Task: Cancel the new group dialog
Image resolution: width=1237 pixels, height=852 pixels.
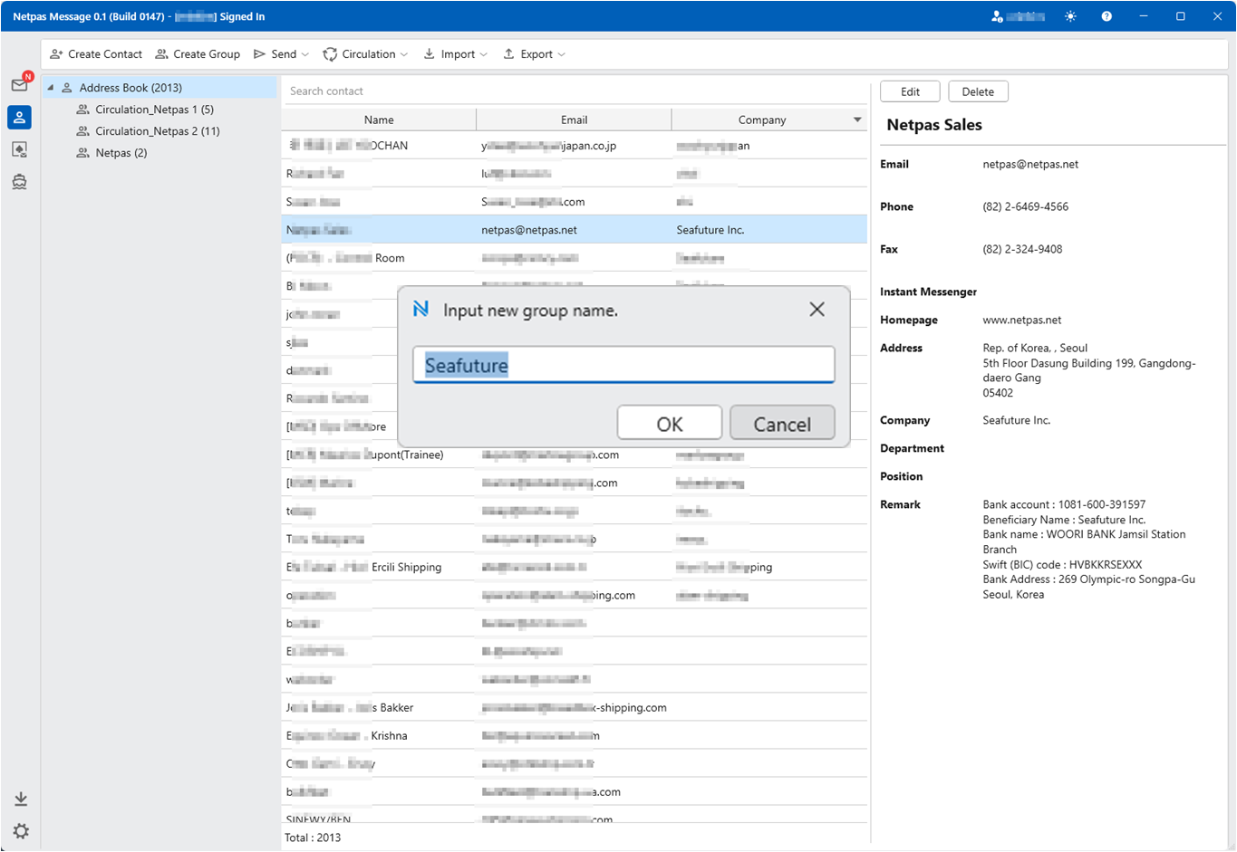Action: 782,424
